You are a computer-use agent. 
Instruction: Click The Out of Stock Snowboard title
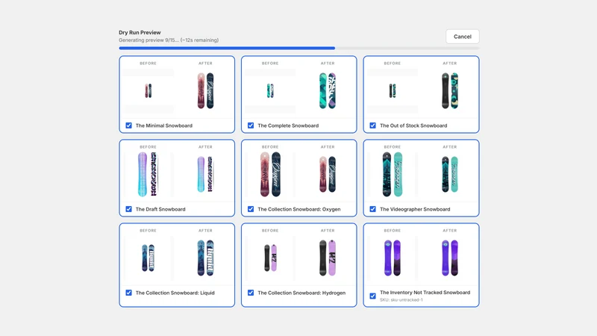[x=413, y=125]
